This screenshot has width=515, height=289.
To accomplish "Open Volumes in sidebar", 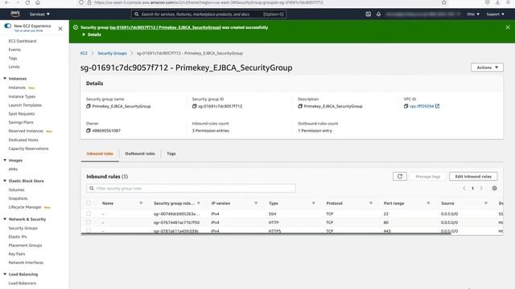I will [x=16, y=189].
